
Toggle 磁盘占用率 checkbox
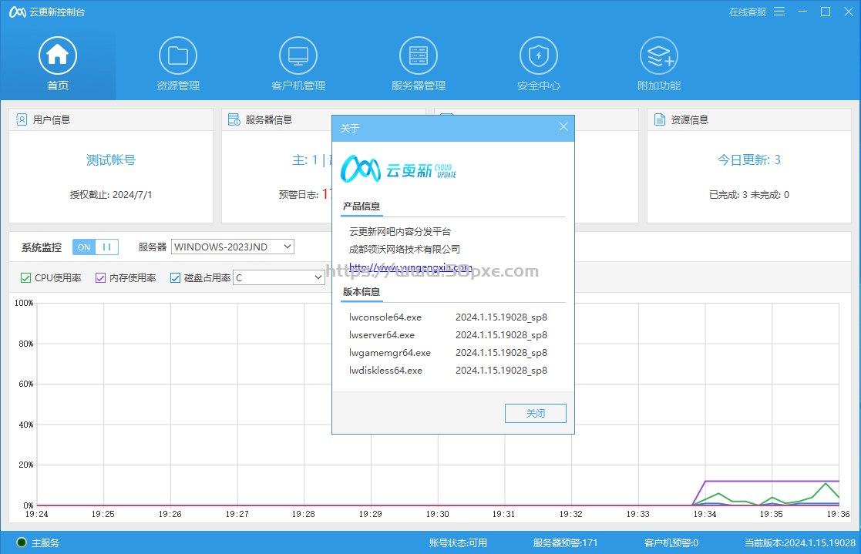[x=175, y=278]
